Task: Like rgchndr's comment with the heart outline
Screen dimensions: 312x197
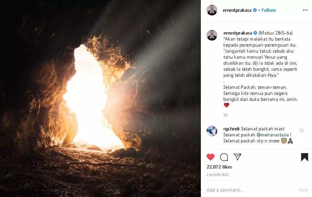Action: 301,131
